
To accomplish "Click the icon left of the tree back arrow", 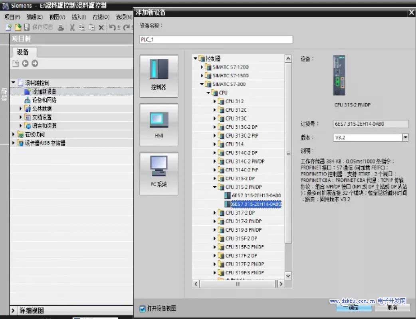I will pos(16,63).
